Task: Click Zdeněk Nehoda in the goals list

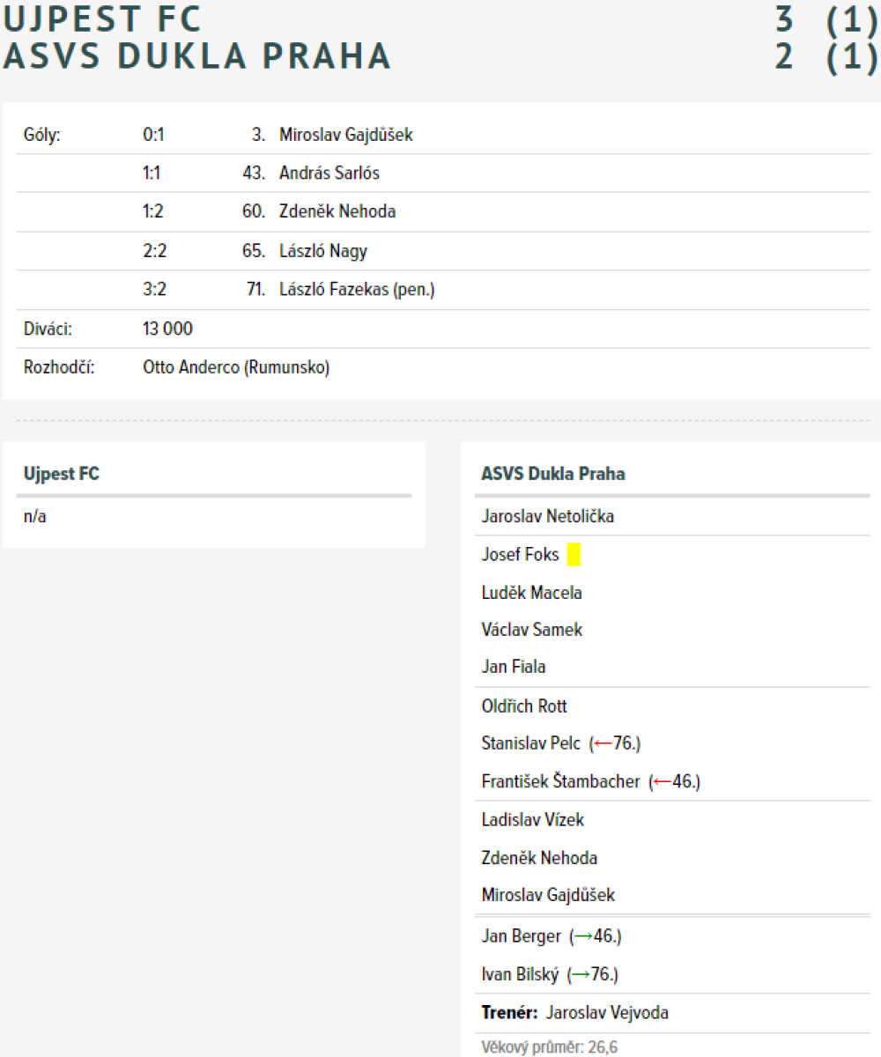Action: [x=337, y=211]
